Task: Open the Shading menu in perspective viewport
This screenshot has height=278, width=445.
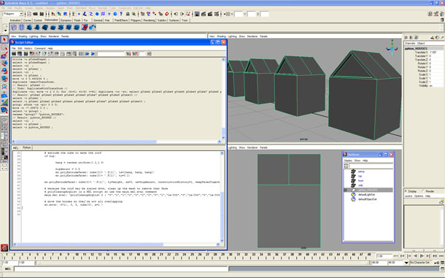Action: 221,36
